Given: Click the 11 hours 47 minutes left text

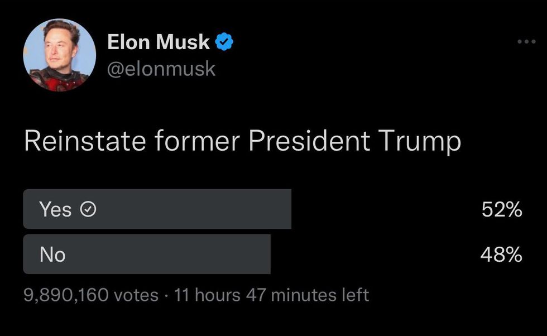Looking at the screenshot, I should point(271,294).
